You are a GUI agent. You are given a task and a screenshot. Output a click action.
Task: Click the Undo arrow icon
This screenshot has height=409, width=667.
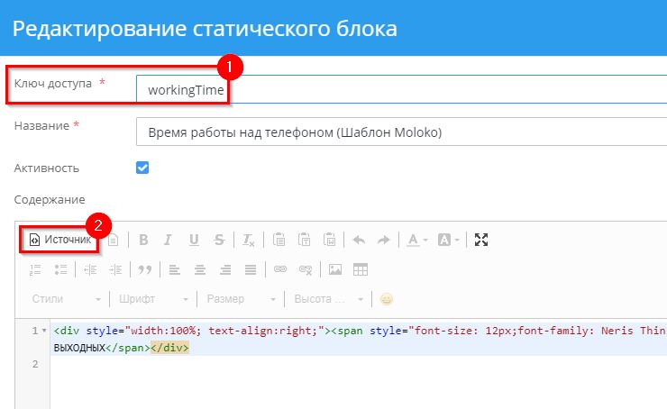click(359, 240)
